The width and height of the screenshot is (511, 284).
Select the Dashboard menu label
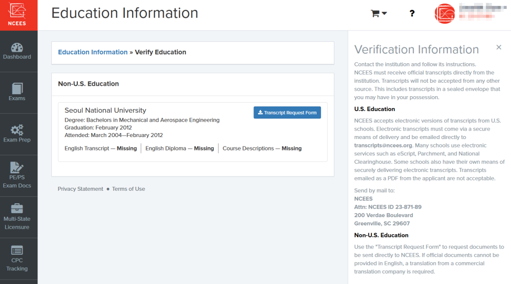point(17,57)
